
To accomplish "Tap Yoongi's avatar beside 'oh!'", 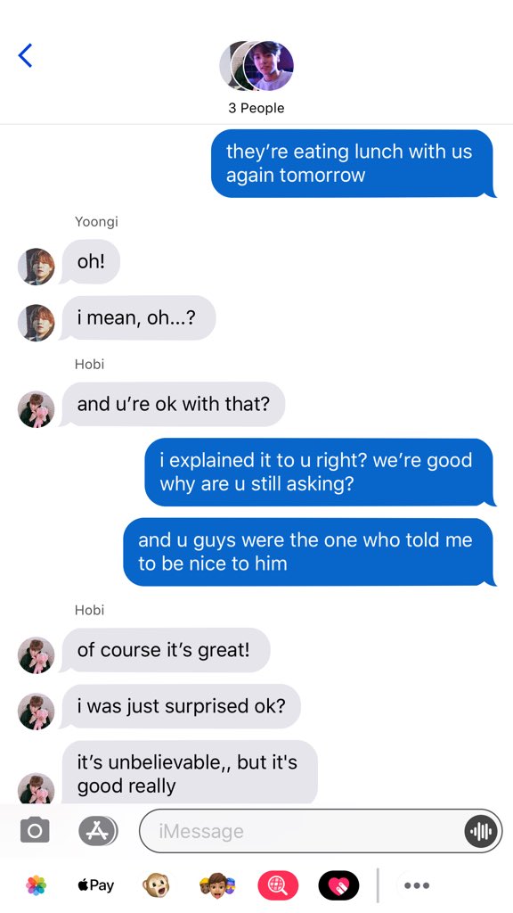I will [x=36, y=267].
